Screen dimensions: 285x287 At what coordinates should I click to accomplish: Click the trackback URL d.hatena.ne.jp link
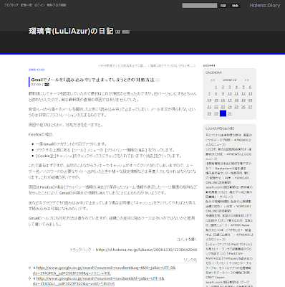click(x=146, y=250)
